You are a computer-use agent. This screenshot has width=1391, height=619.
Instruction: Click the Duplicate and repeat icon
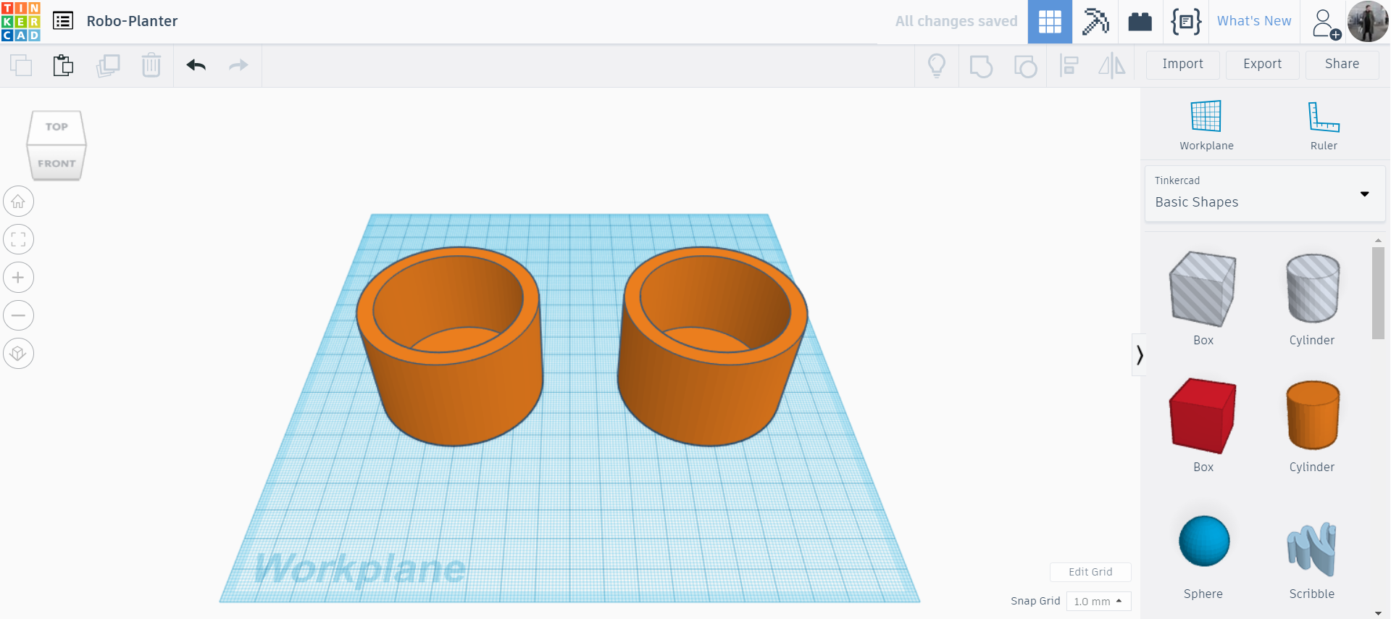pyautogui.click(x=108, y=65)
